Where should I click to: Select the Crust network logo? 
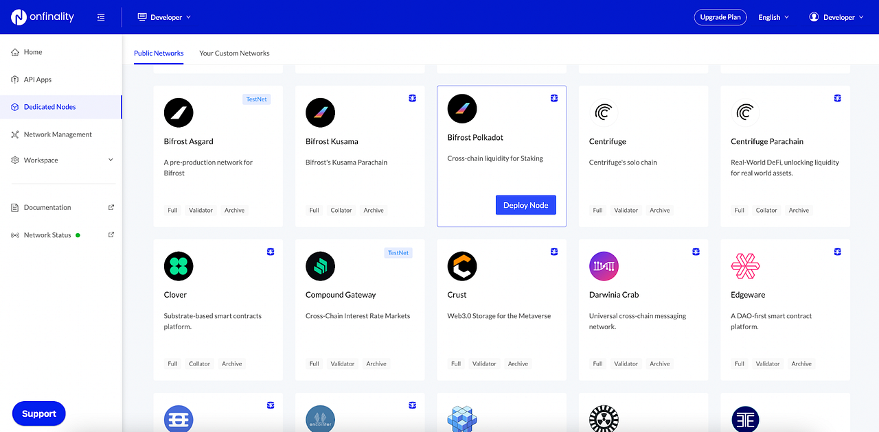[x=462, y=266]
